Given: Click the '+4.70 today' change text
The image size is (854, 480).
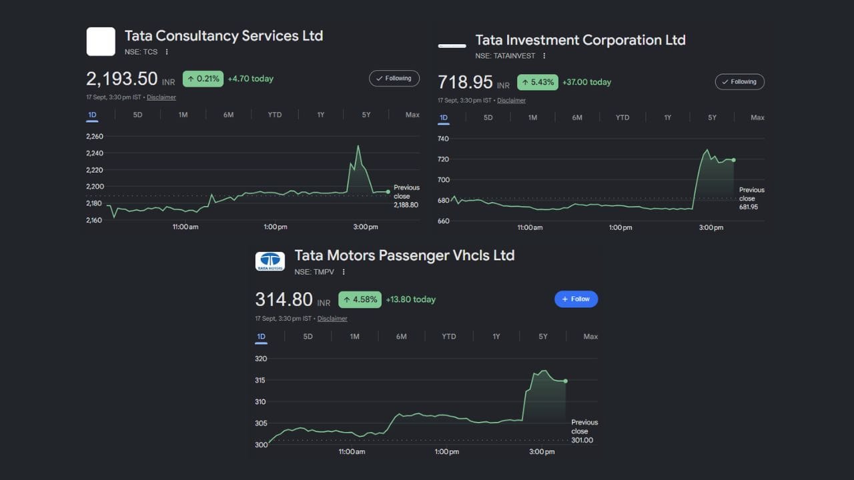Looking at the screenshot, I should click(x=251, y=79).
